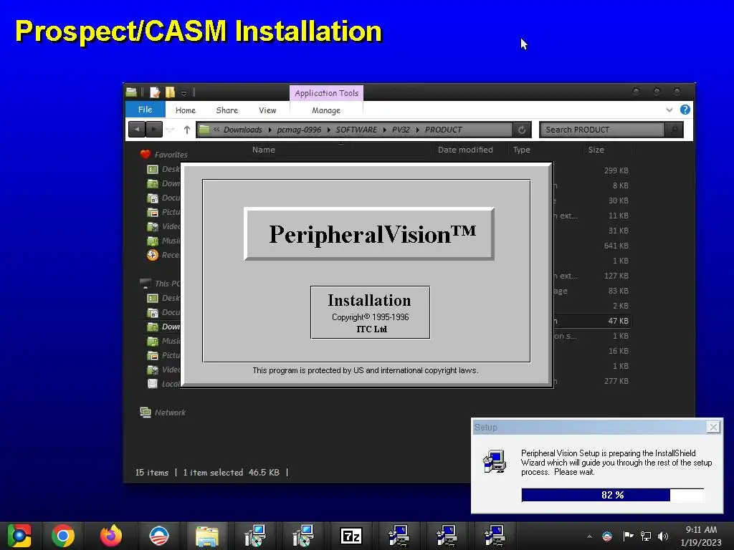Click the PV32 breadcrumb segment

coord(401,130)
